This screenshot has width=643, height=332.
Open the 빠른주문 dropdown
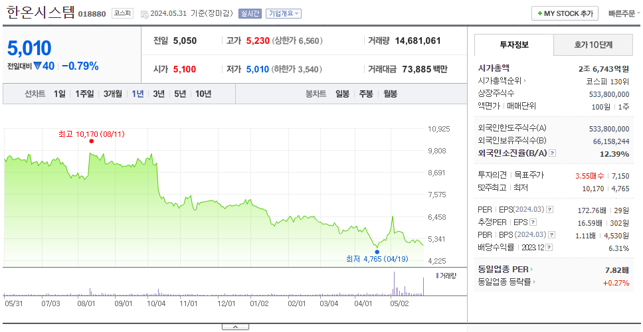point(624,13)
